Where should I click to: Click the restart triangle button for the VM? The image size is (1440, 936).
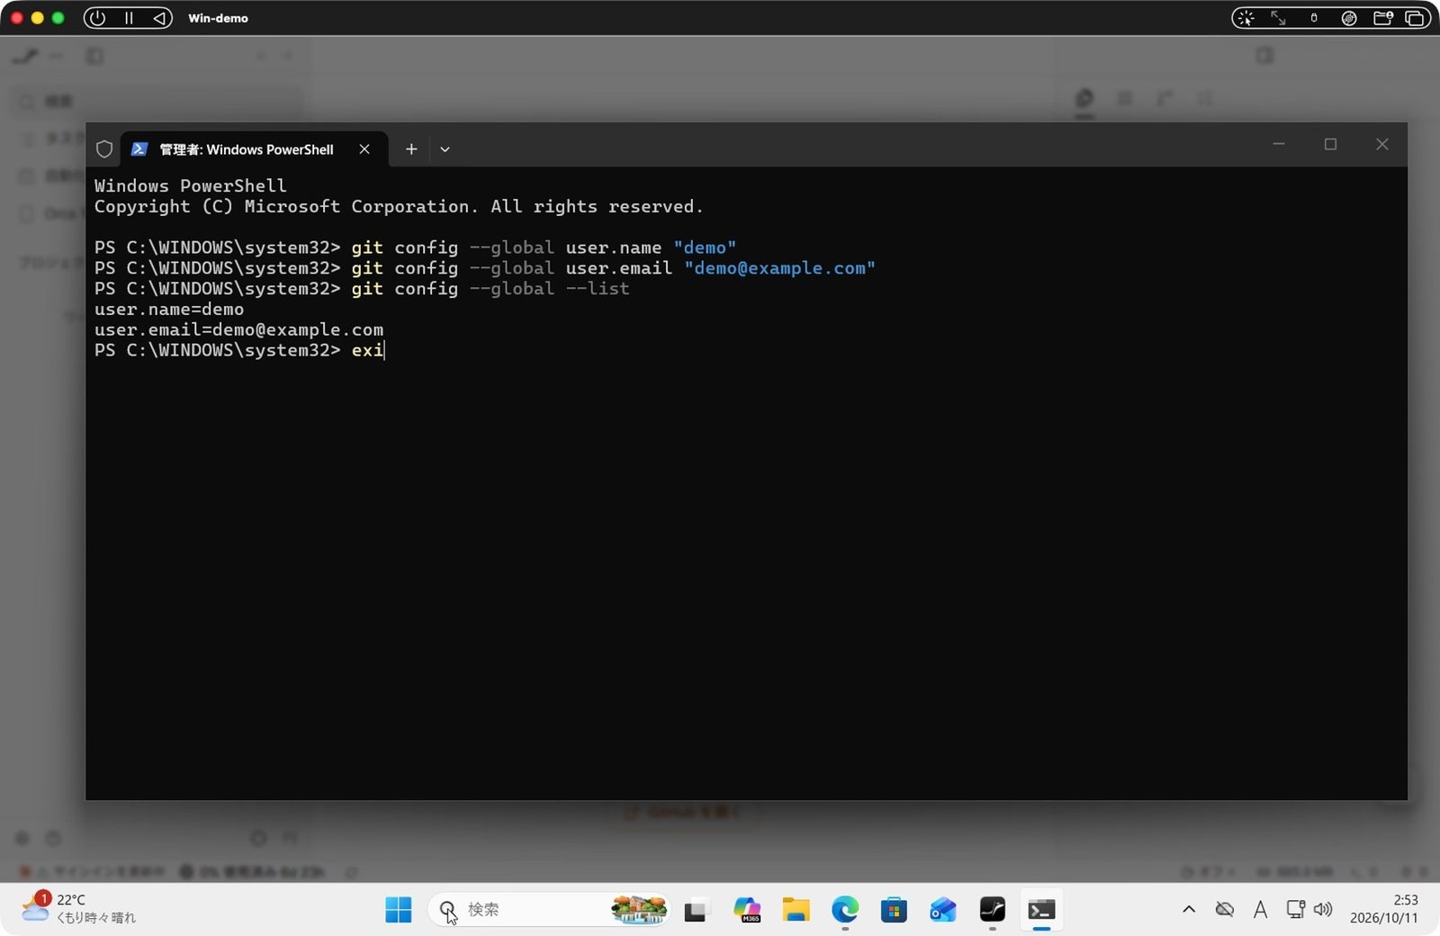tap(158, 18)
